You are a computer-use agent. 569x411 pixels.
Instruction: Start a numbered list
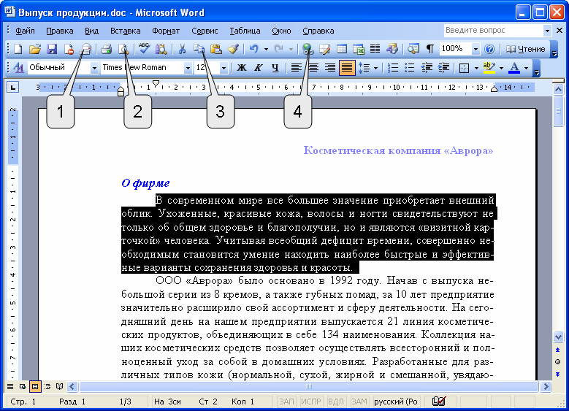[x=393, y=67]
